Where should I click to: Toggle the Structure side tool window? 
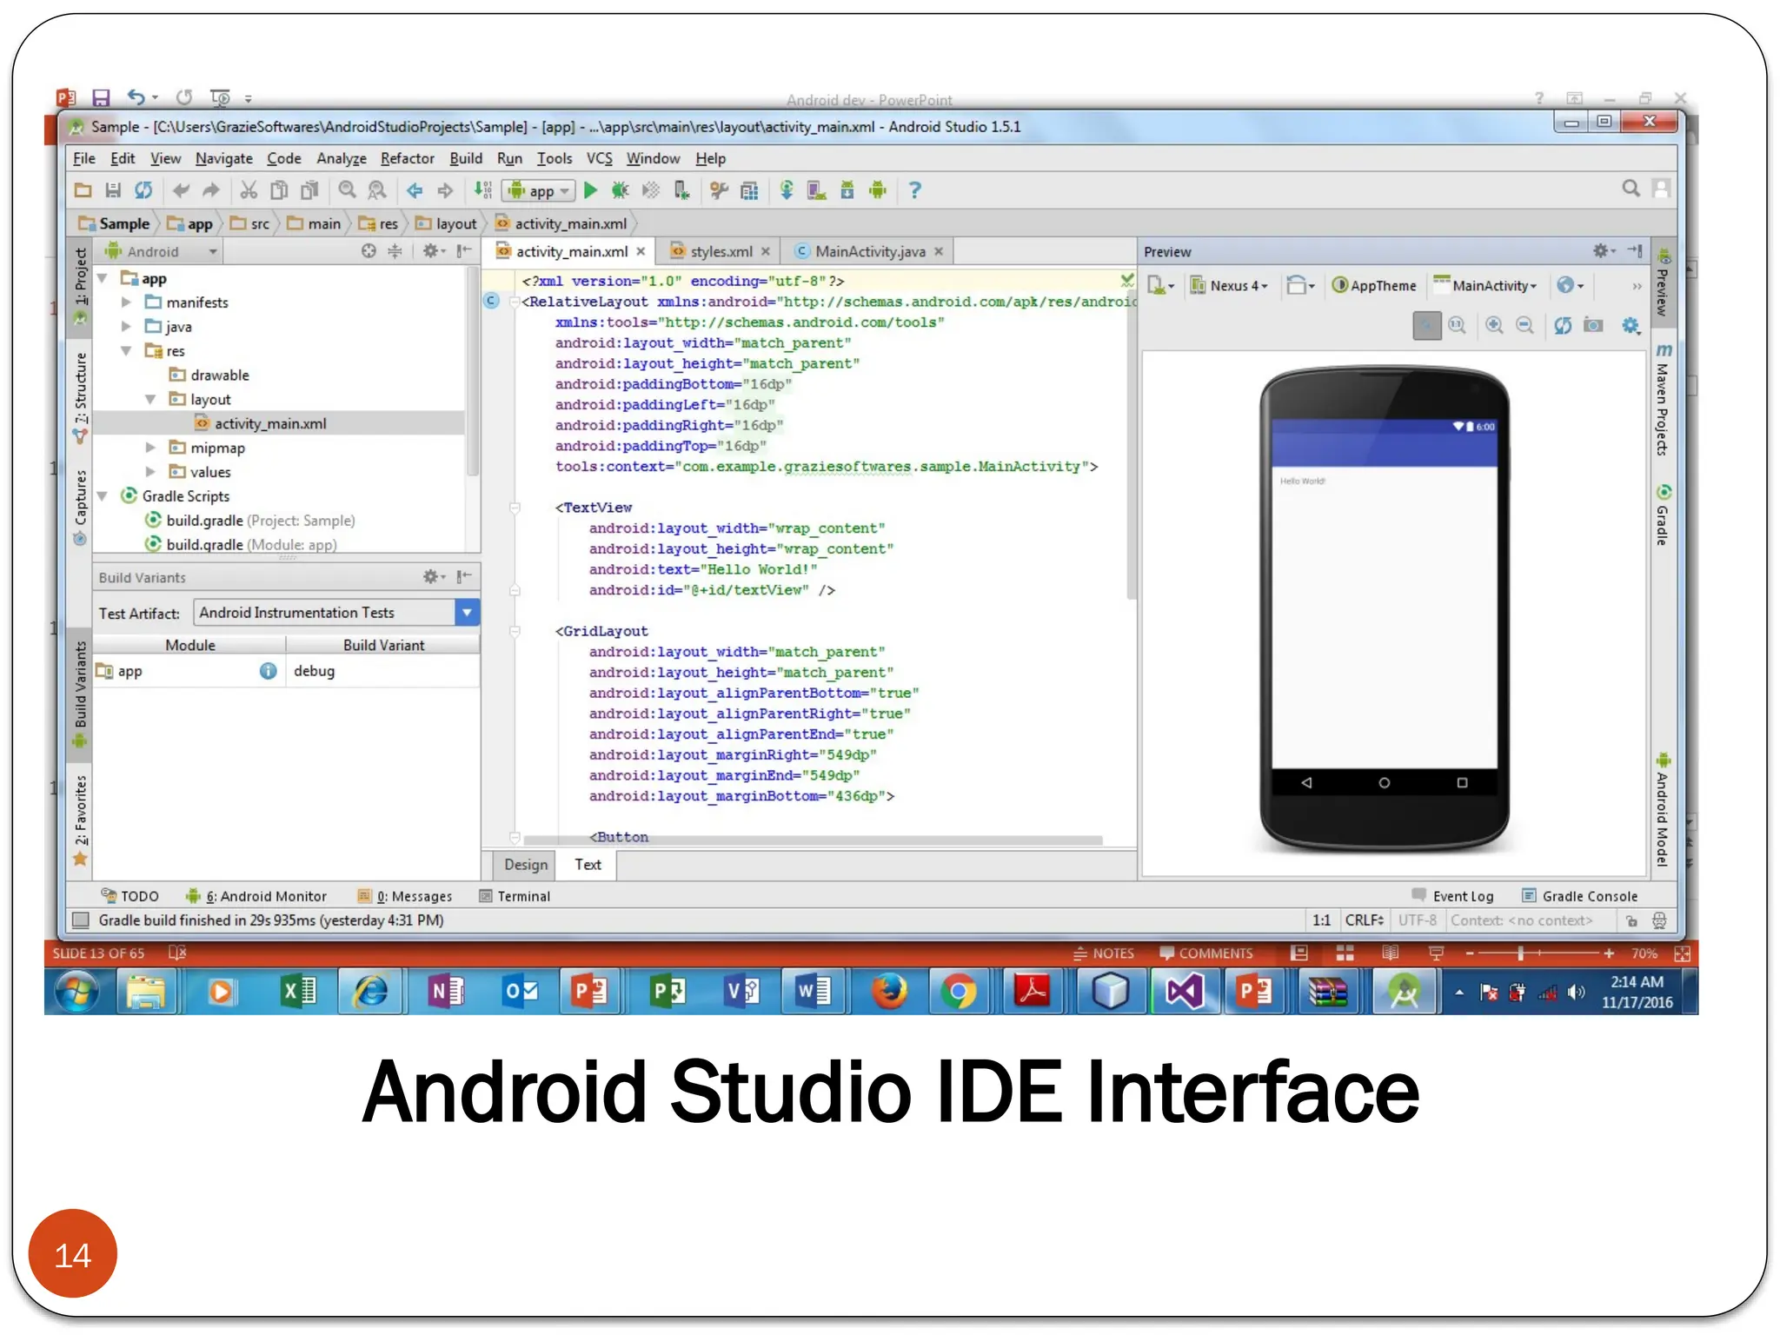(x=81, y=397)
